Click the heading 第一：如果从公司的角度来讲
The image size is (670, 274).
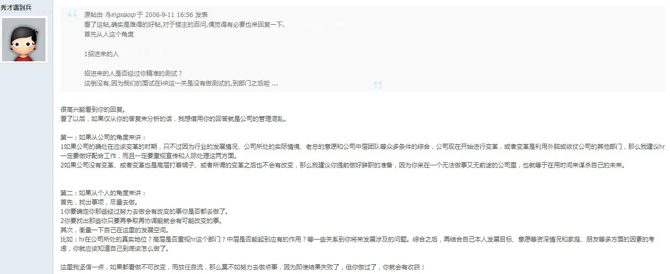(x=103, y=138)
